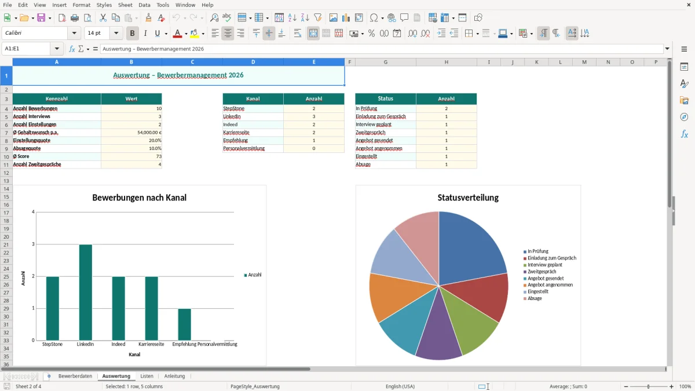Insert an image via the toolbar icon
Viewport: 695px width, 391px height.
coord(334,18)
